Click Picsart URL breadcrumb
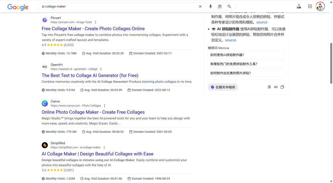Viewport: 333px width, 183px height. [71, 22]
